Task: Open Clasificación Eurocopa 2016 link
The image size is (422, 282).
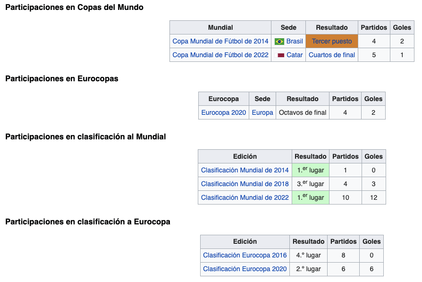Action: (245, 256)
